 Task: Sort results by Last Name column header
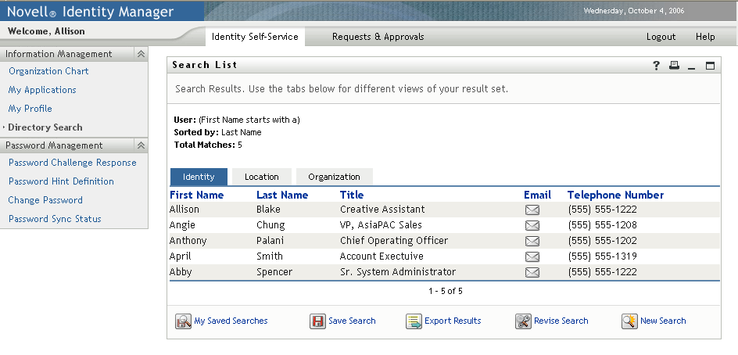tap(281, 195)
